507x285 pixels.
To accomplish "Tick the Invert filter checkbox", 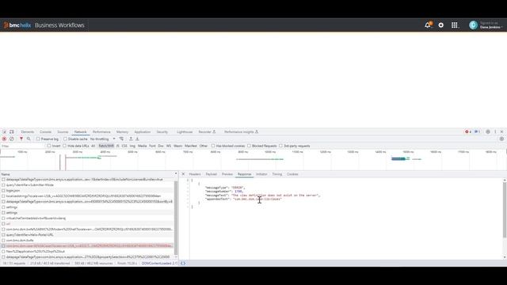I will (49, 146).
